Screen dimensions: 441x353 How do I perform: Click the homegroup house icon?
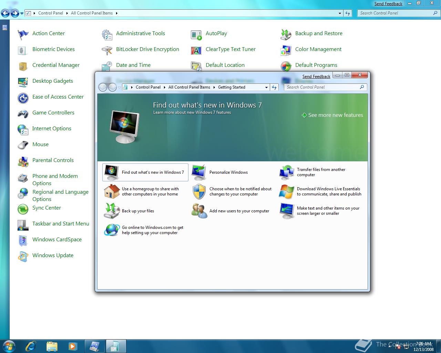tap(112, 192)
